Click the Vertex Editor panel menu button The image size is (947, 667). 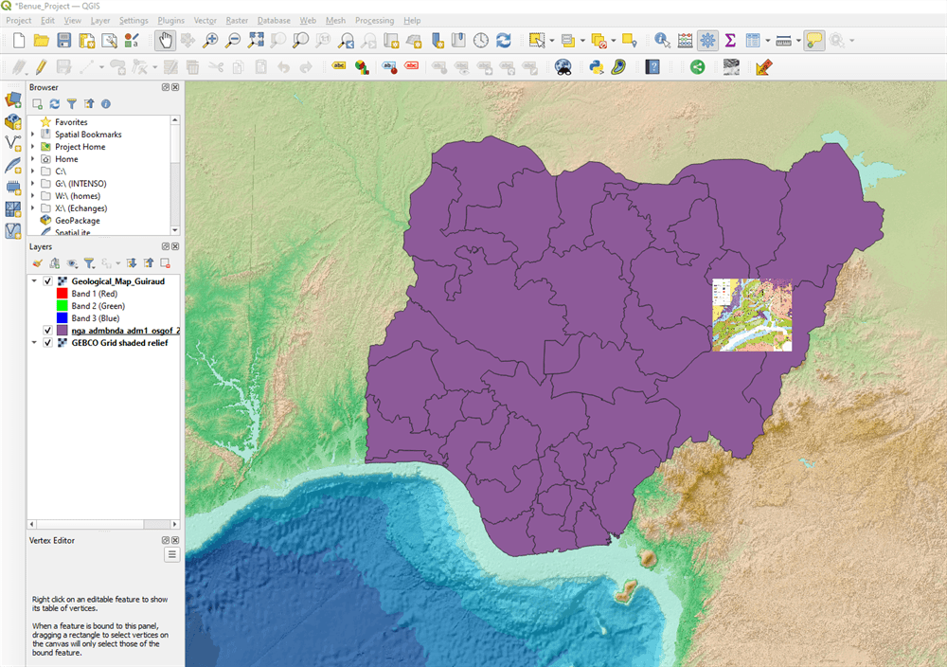171,555
